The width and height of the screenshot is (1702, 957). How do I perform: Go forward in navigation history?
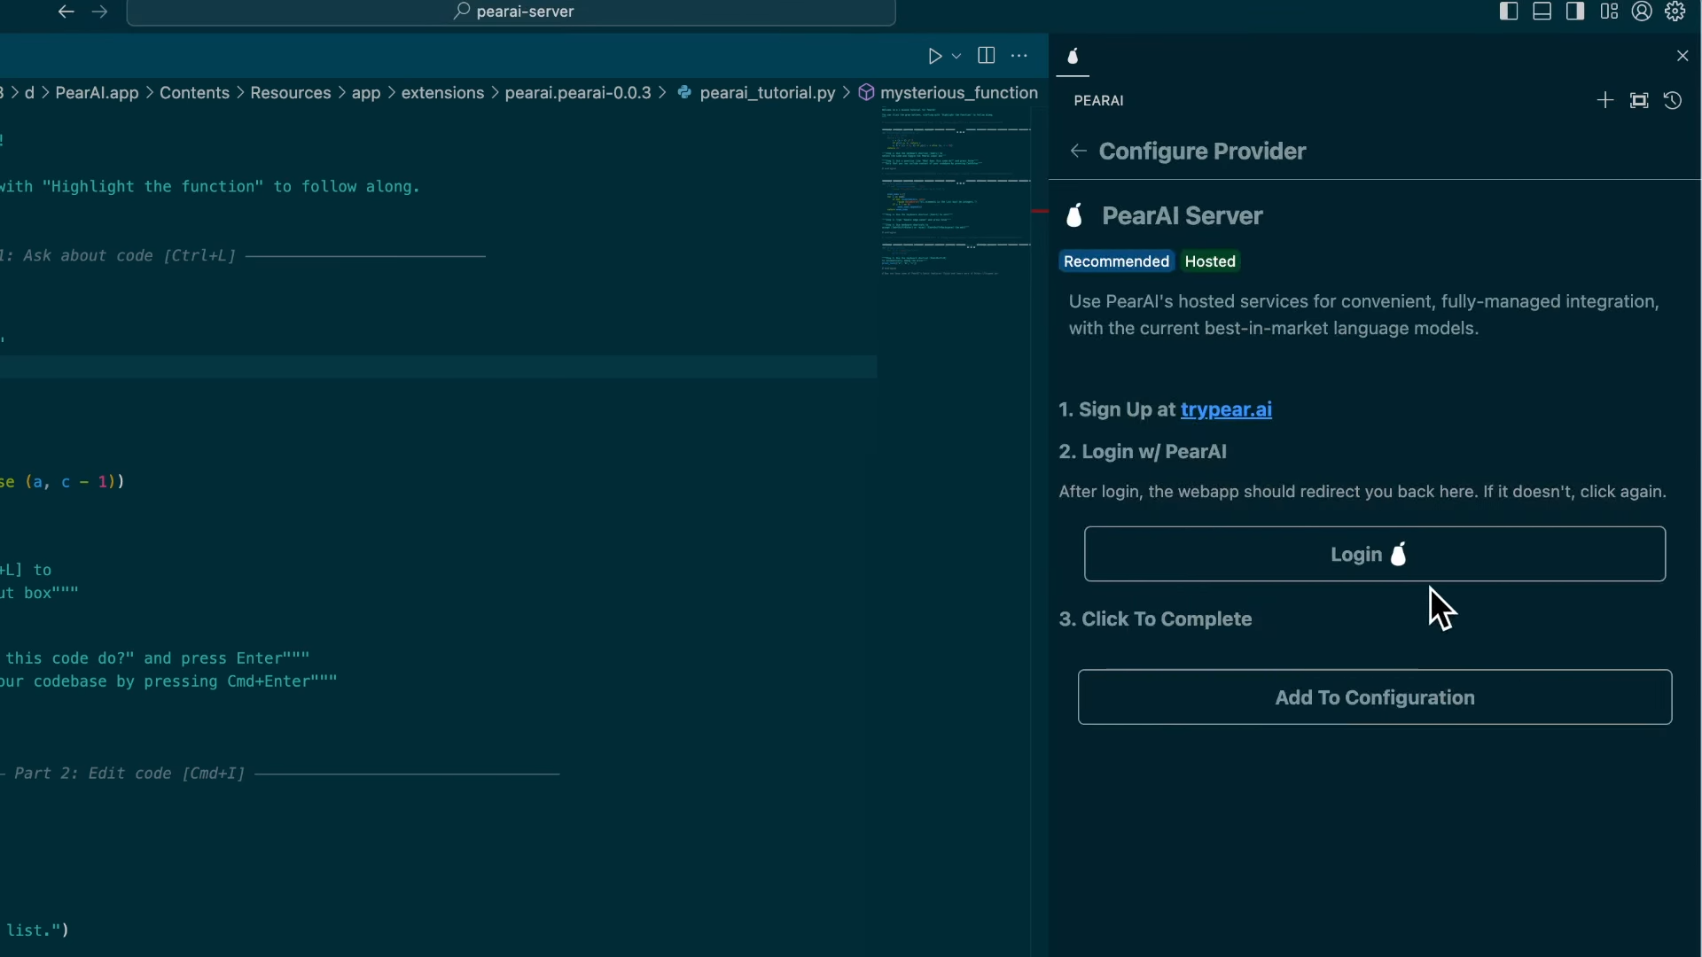(99, 12)
